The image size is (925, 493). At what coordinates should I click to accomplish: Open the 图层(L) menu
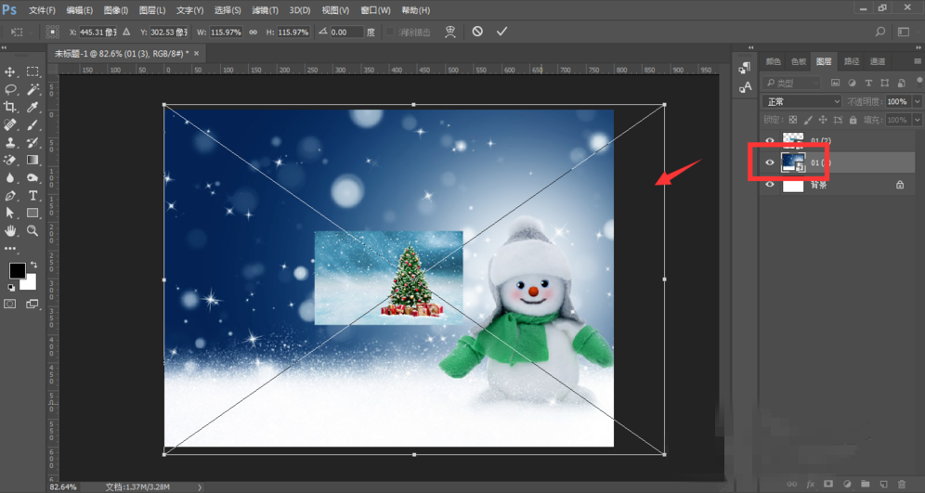click(x=152, y=10)
